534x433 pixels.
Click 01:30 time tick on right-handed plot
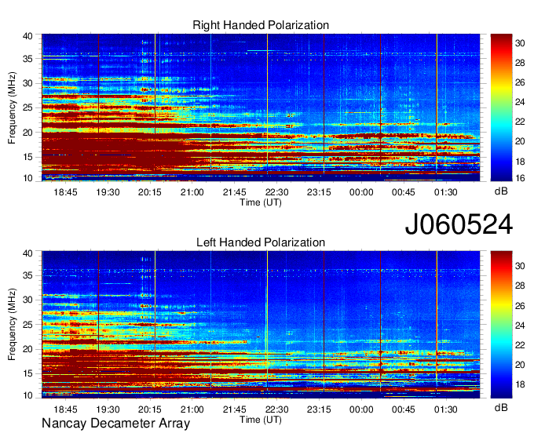point(446,192)
